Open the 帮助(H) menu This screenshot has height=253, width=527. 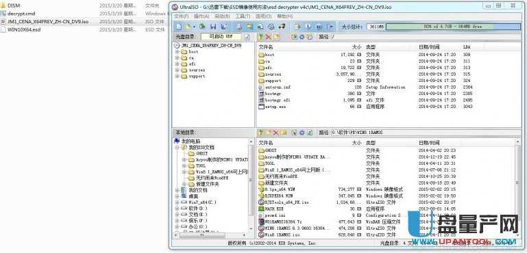click(284, 16)
